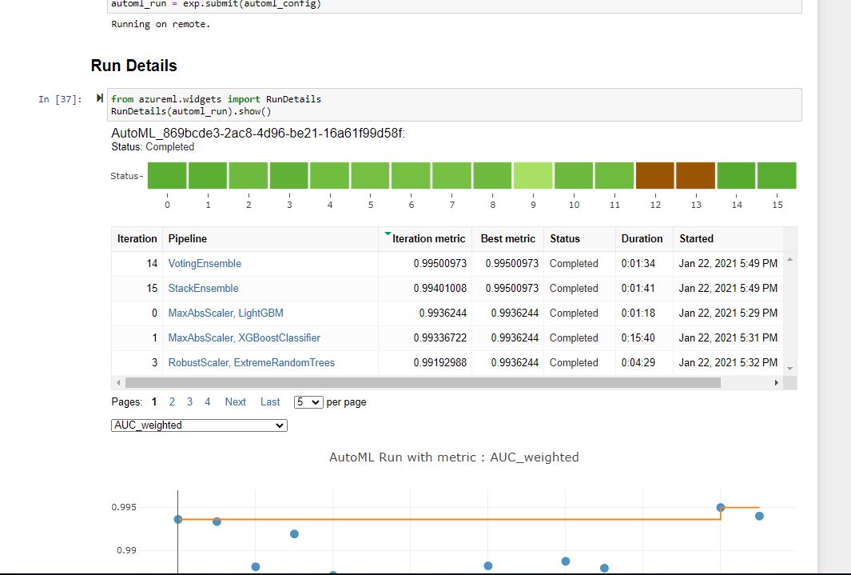Click the last chart data point

pos(759,516)
